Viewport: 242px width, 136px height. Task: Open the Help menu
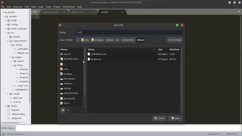[79, 7]
